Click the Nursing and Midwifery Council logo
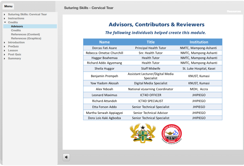This screenshot has height=166, width=244. [x=172, y=134]
